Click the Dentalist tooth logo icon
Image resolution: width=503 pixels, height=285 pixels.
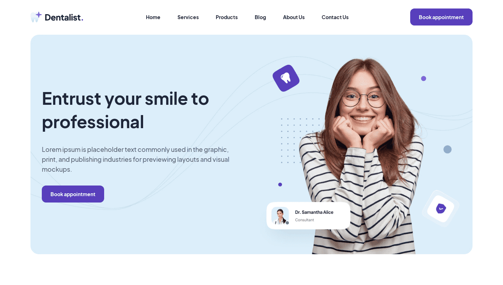36,17
